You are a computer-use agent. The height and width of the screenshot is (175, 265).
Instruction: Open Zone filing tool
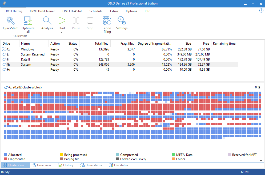(x=107, y=21)
